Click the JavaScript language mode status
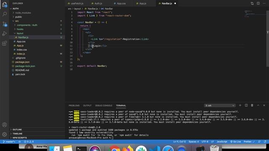 click(222, 142)
